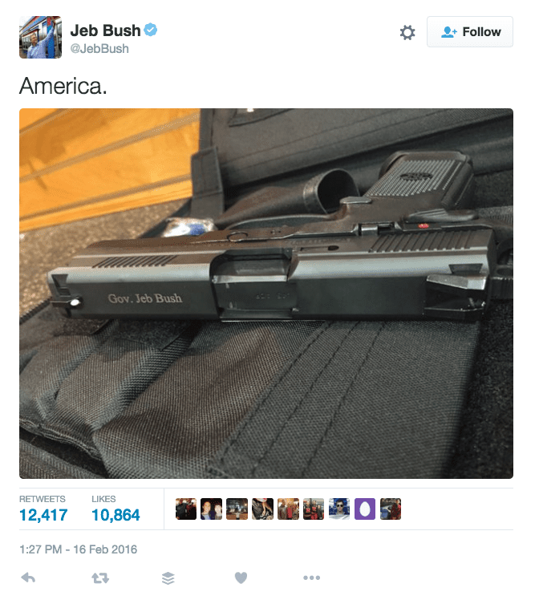Click the Jeb Bush display name
The height and width of the screenshot is (604, 535).
point(105,30)
